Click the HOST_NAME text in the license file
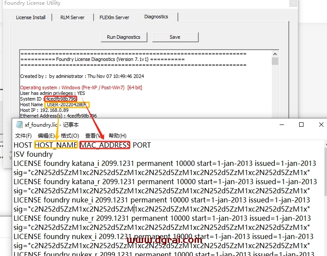The width and height of the screenshot is (327, 256). (x=56, y=145)
